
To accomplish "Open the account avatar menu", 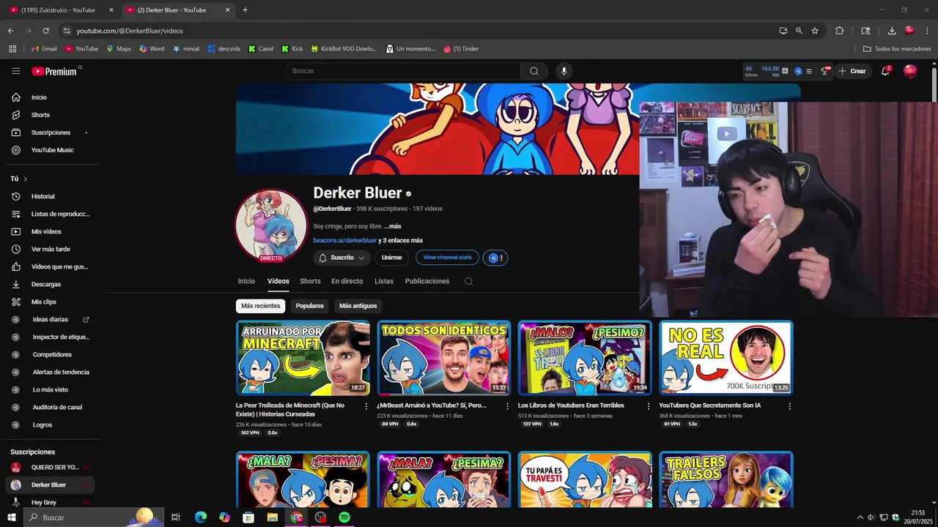I will click(x=910, y=71).
